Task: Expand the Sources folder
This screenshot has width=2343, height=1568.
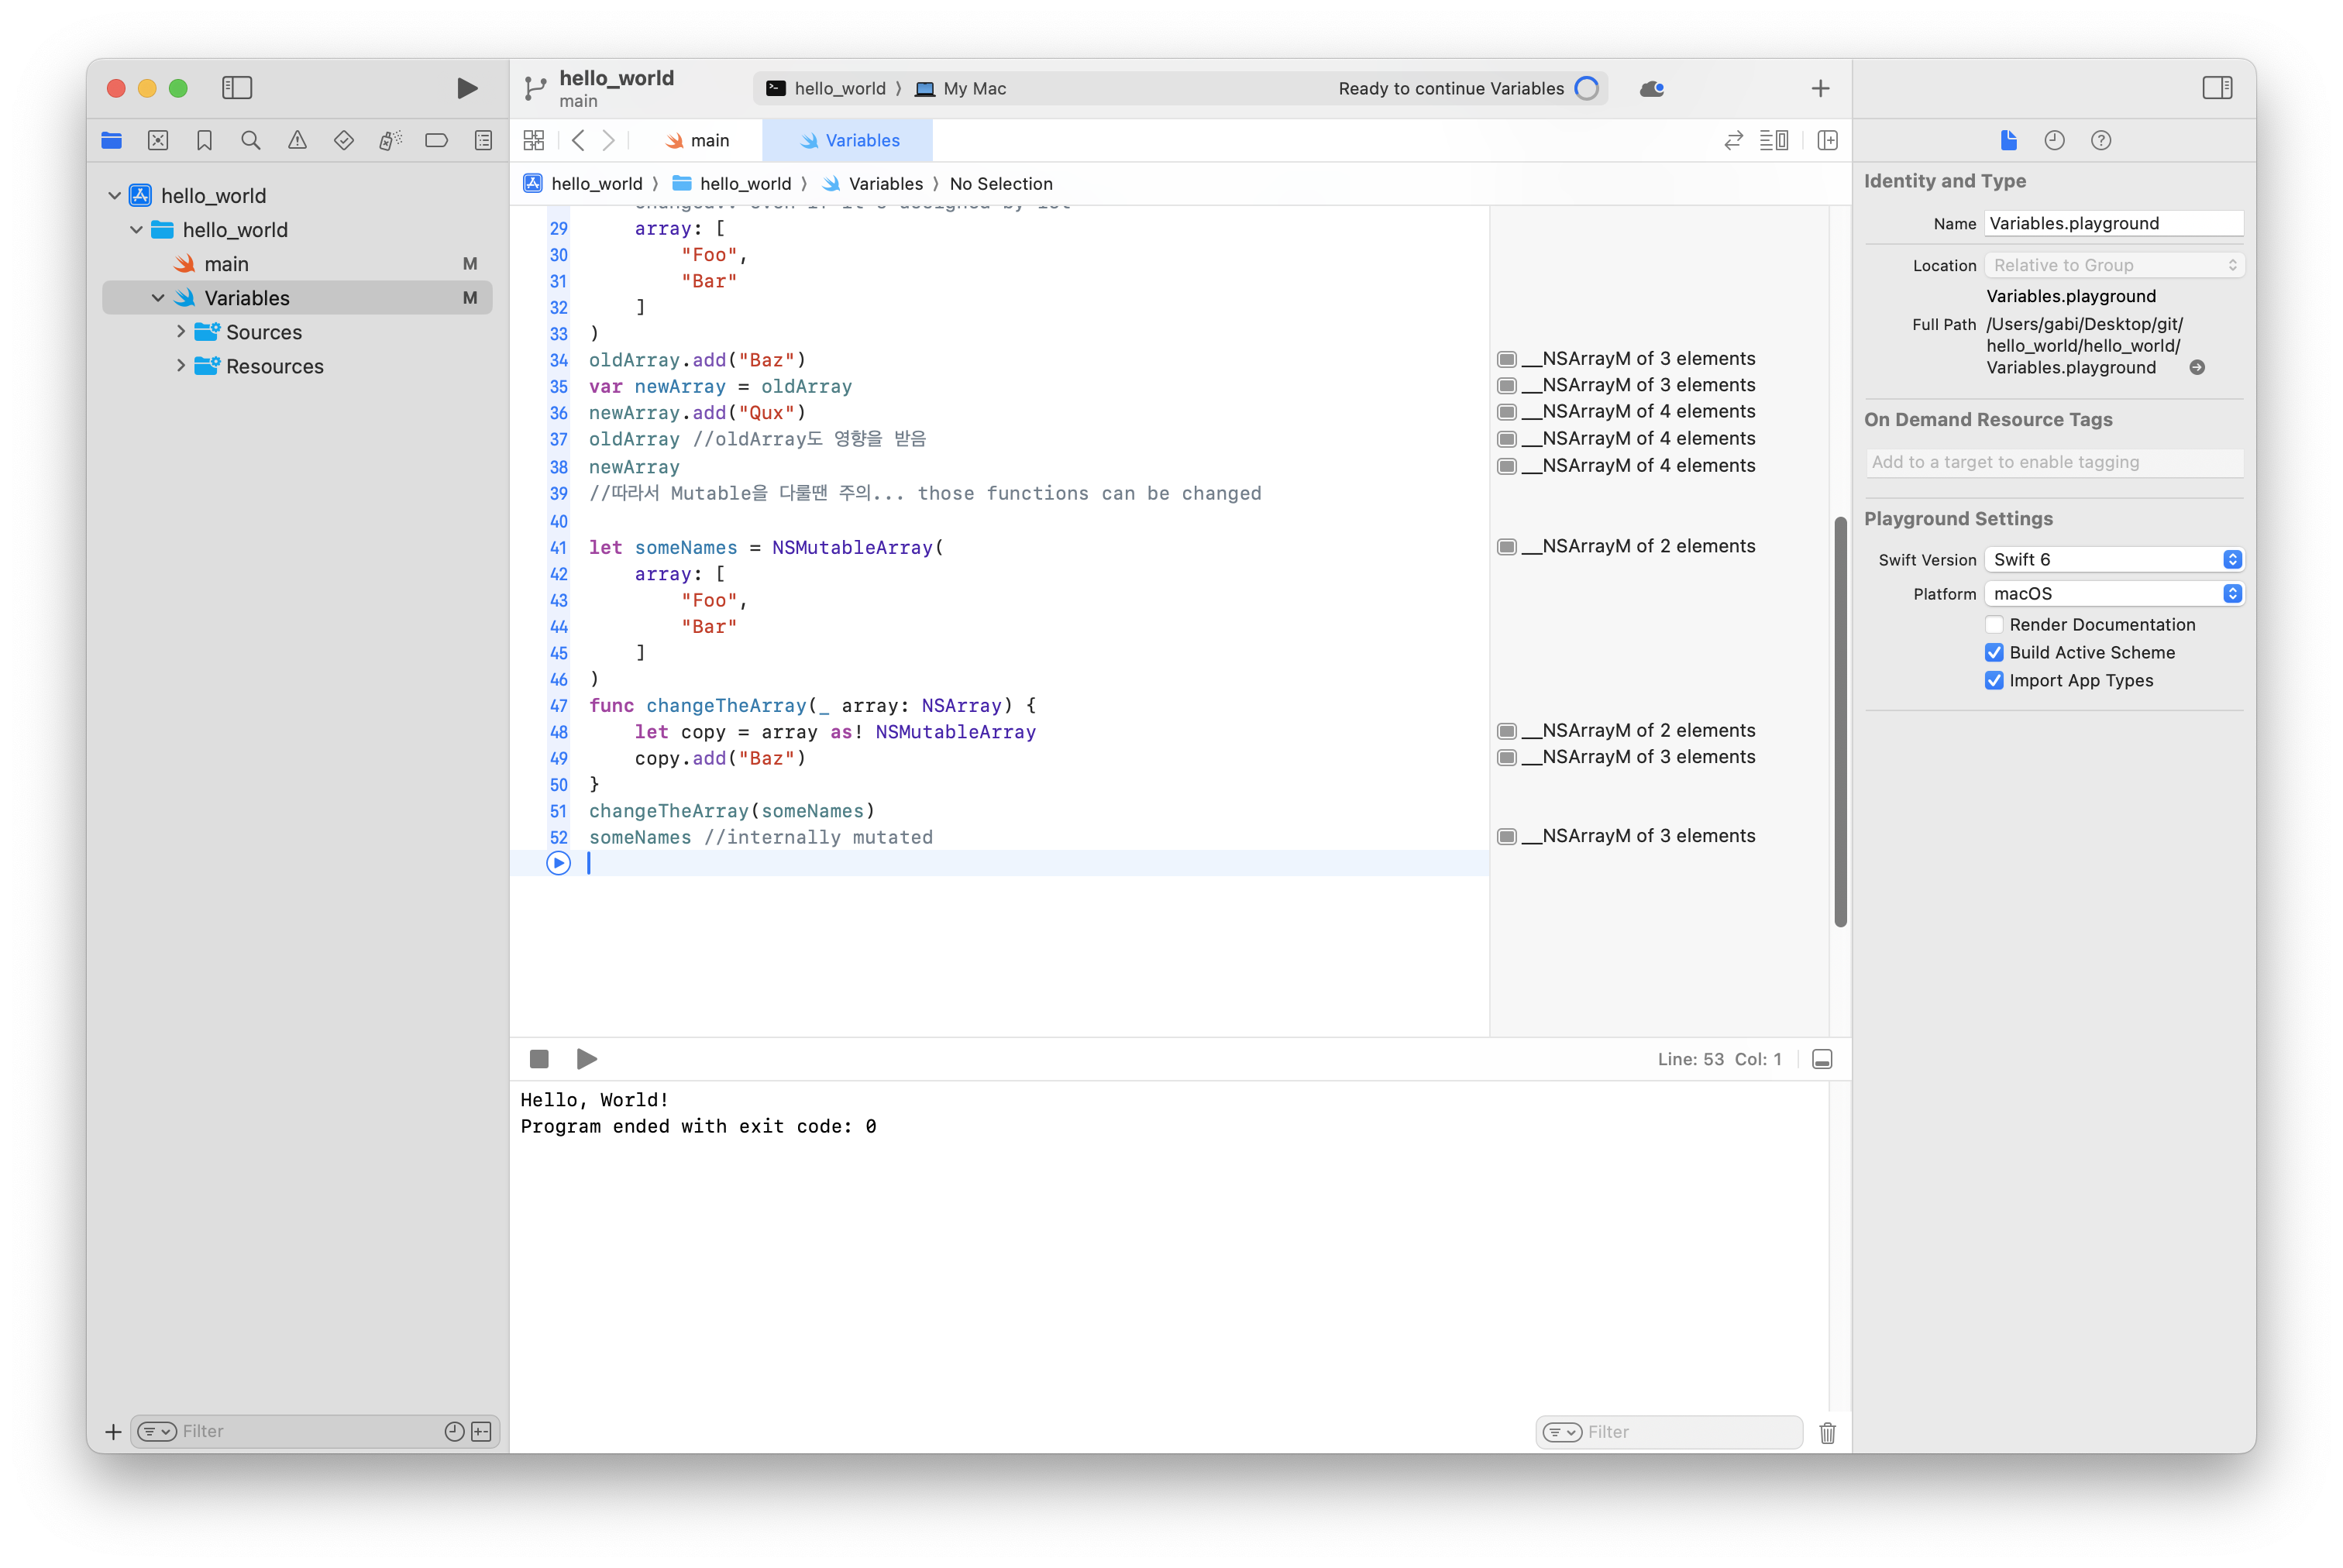Action: tap(181, 332)
